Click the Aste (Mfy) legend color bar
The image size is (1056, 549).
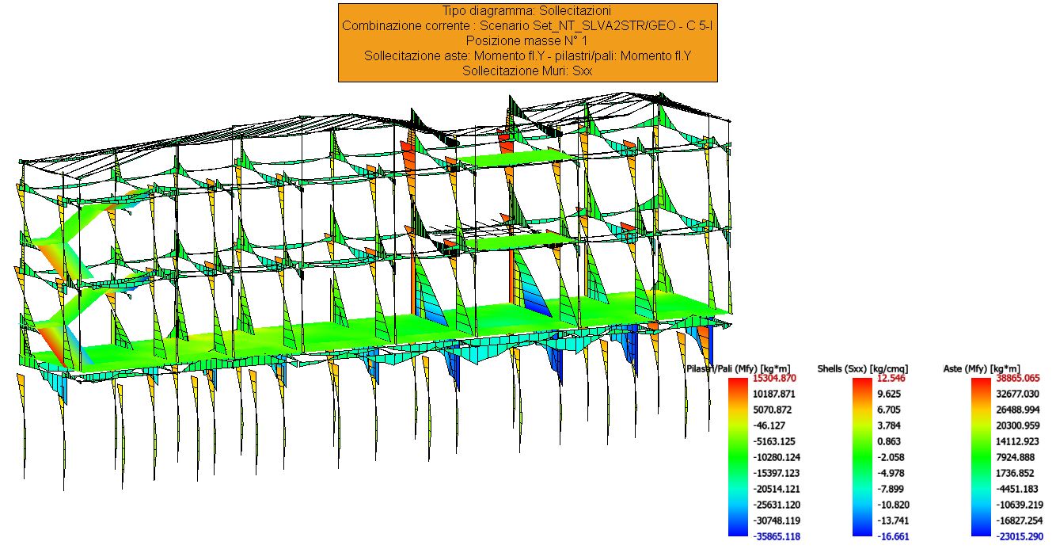tap(982, 457)
